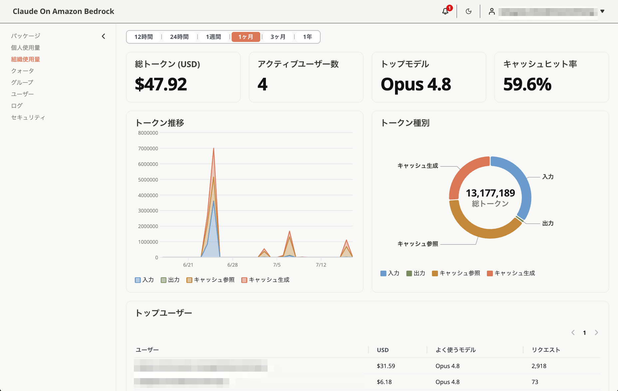Image resolution: width=618 pixels, height=391 pixels.
Task: Open ログ in the sidebar
Action: coord(17,106)
